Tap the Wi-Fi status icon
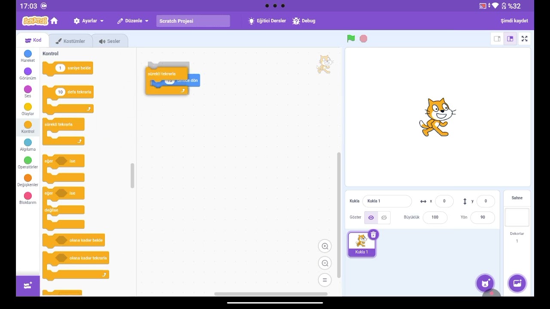 pyautogui.click(x=495, y=6)
